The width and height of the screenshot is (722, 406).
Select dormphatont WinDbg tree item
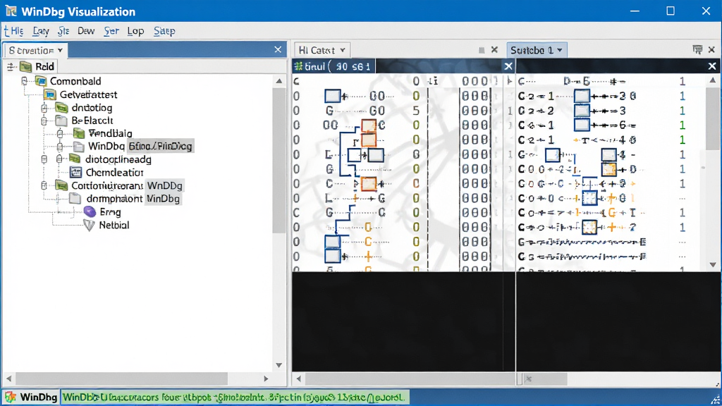(133, 199)
